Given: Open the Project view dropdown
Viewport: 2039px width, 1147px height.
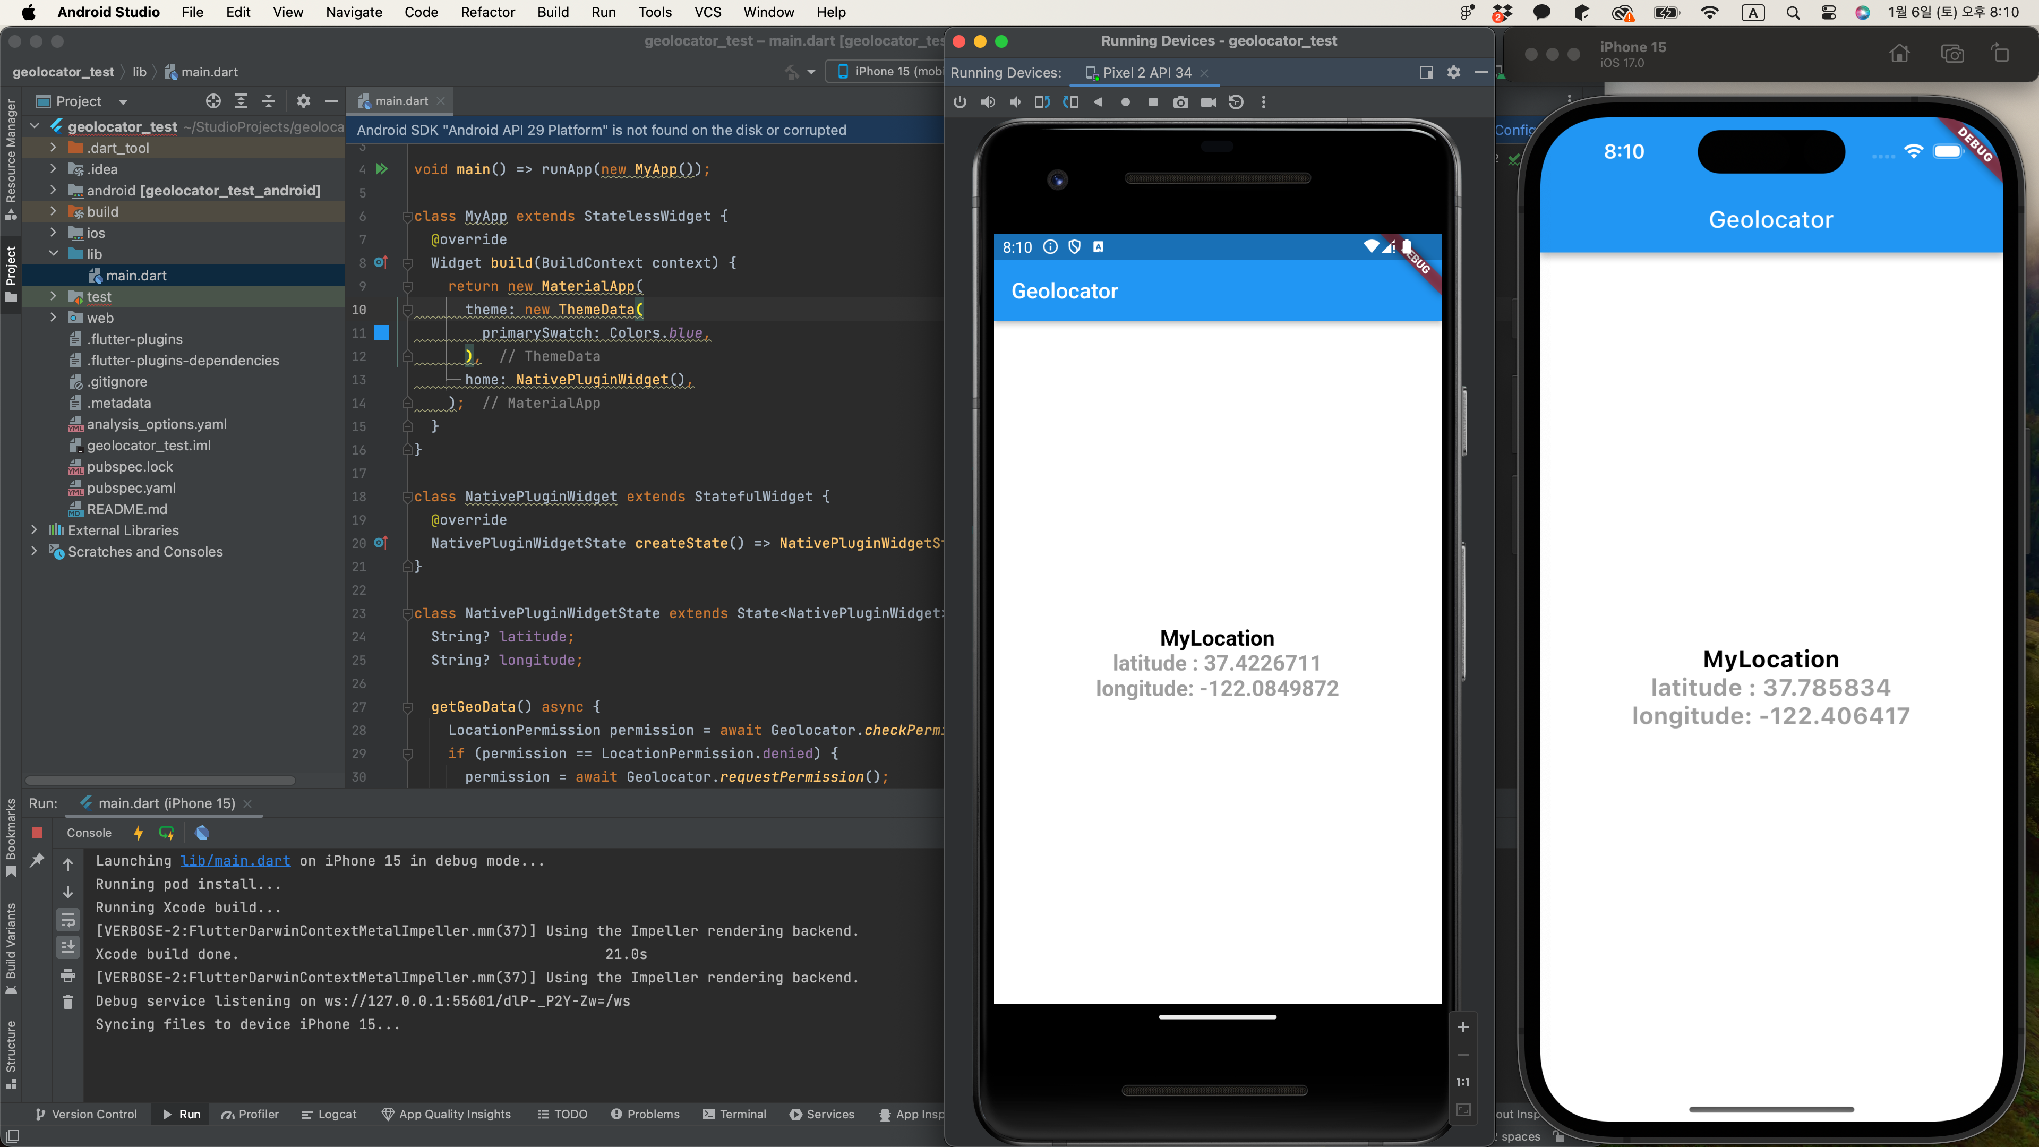Looking at the screenshot, I should pyautogui.click(x=123, y=101).
